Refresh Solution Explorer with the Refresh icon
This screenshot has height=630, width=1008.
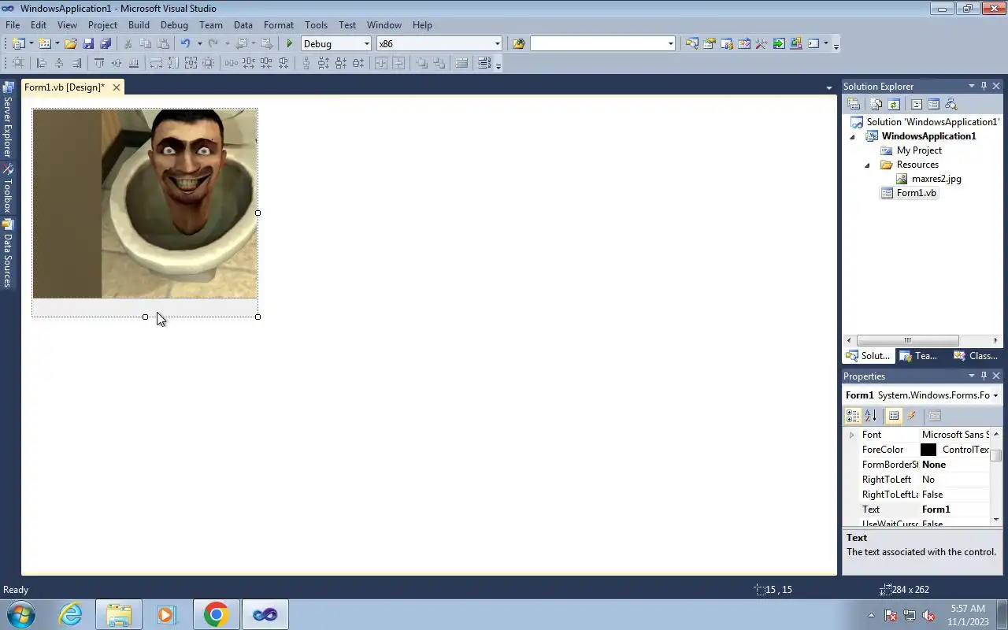894,104
